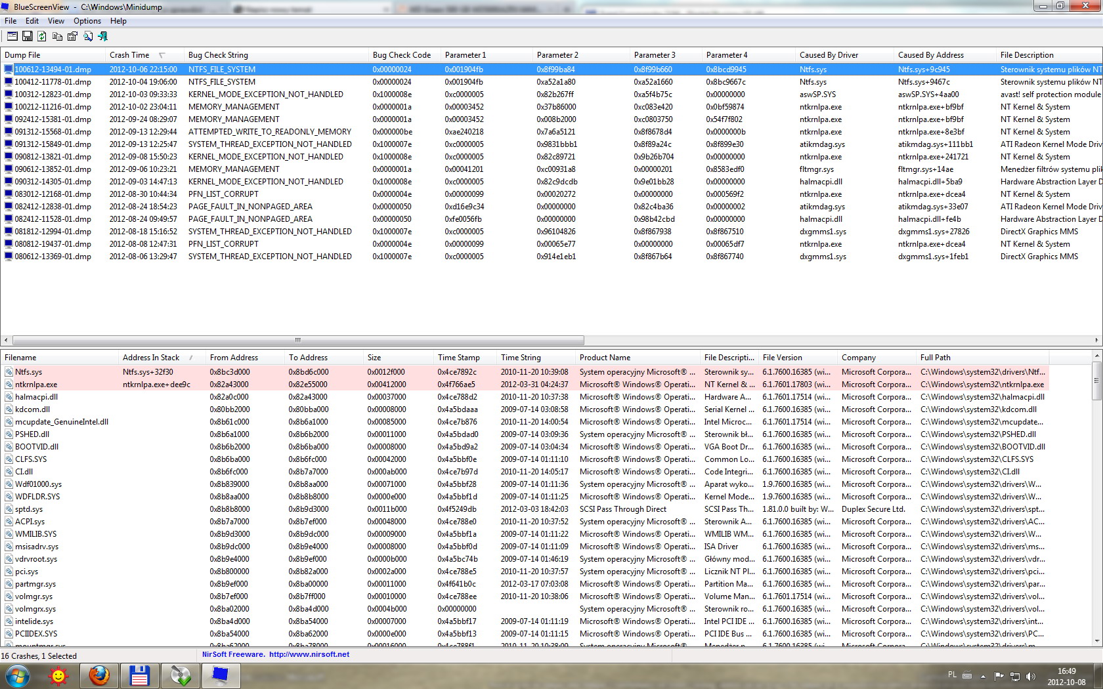Screen dimensions: 1103x689
Task: Click the network tray icon
Action: point(1015,677)
